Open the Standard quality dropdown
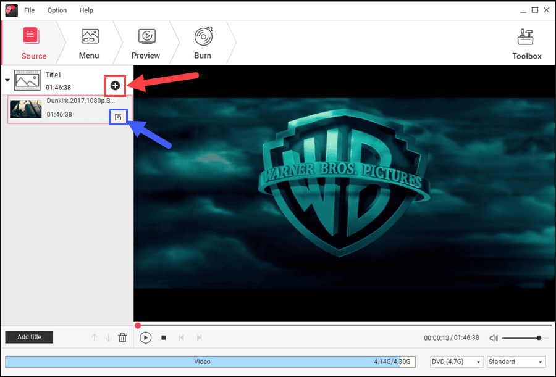The height and width of the screenshot is (377, 556). [x=516, y=362]
